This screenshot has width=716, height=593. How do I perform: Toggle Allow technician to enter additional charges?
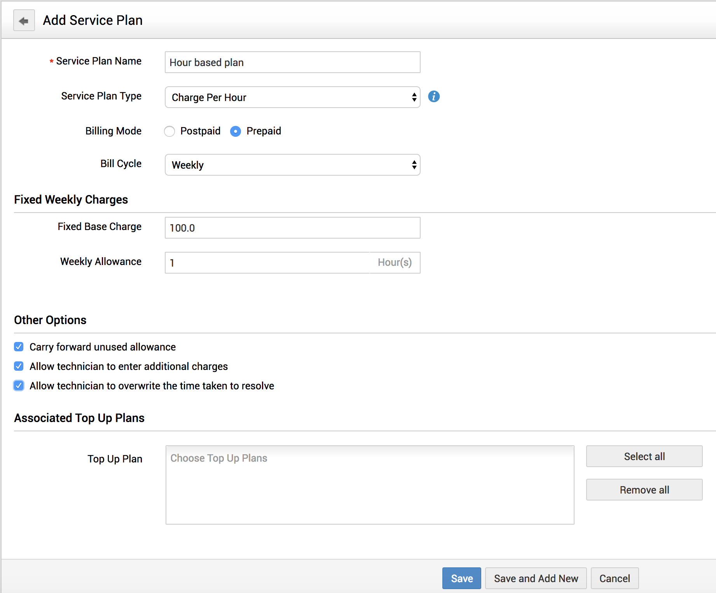pyautogui.click(x=19, y=366)
